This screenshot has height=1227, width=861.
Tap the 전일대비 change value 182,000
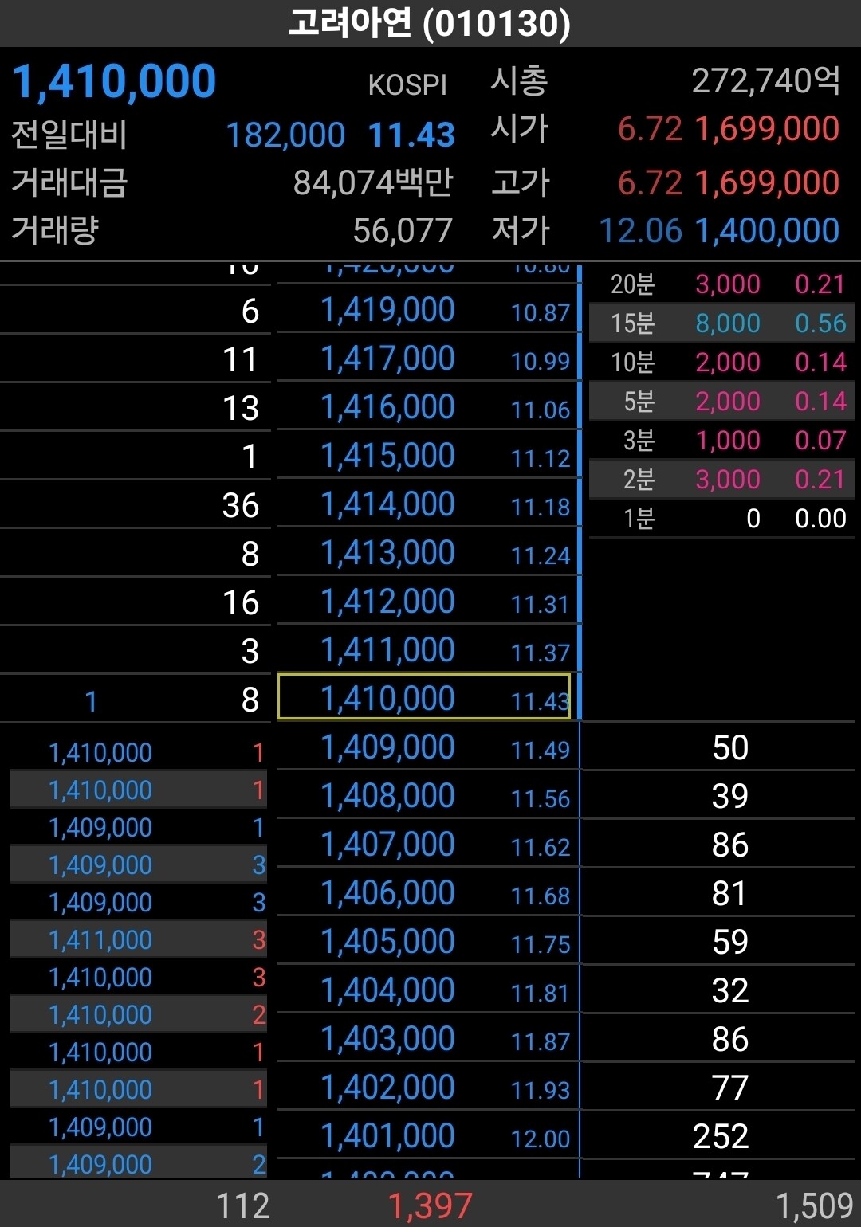coord(285,135)
